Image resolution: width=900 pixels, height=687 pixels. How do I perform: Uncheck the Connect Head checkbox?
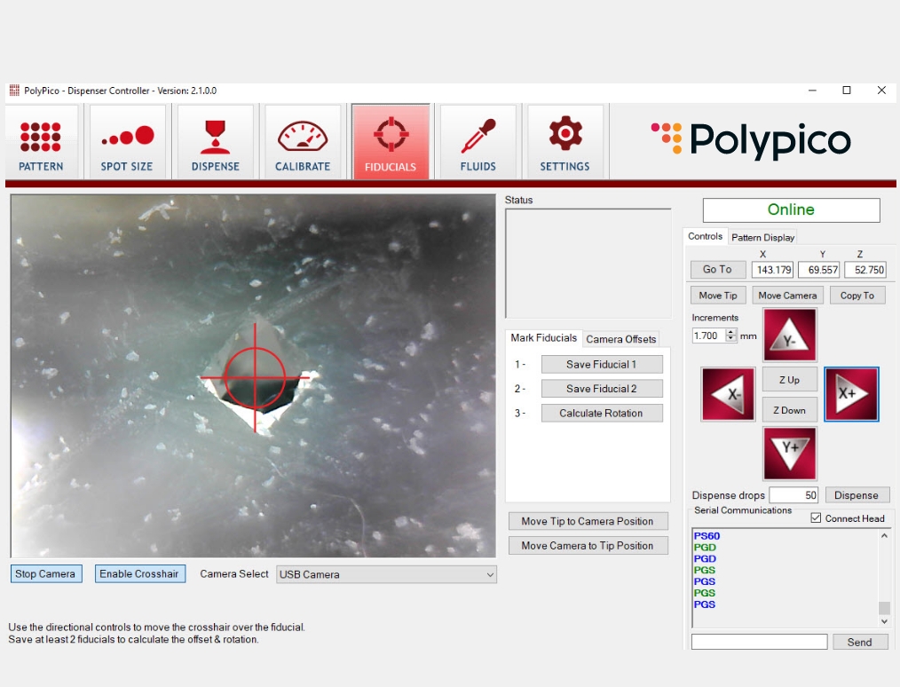tap(817, 518)
